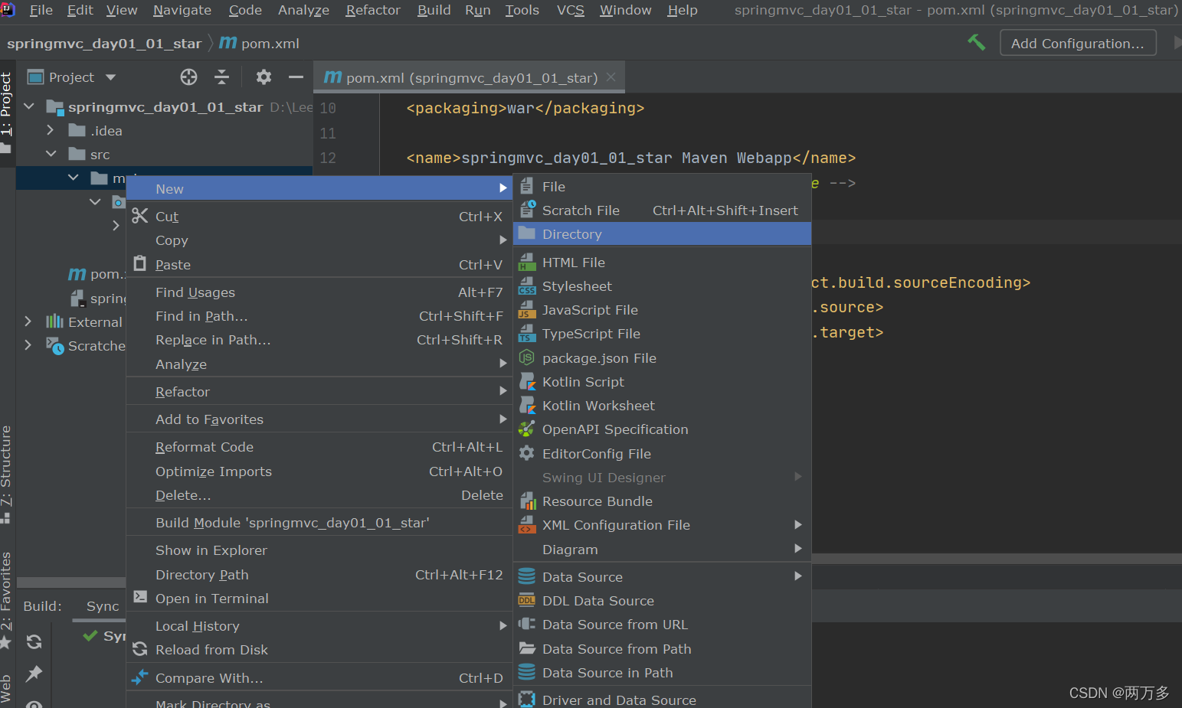
Task: Click springmvc_day01_01_star breadcrumb
Action: [104, 43]
